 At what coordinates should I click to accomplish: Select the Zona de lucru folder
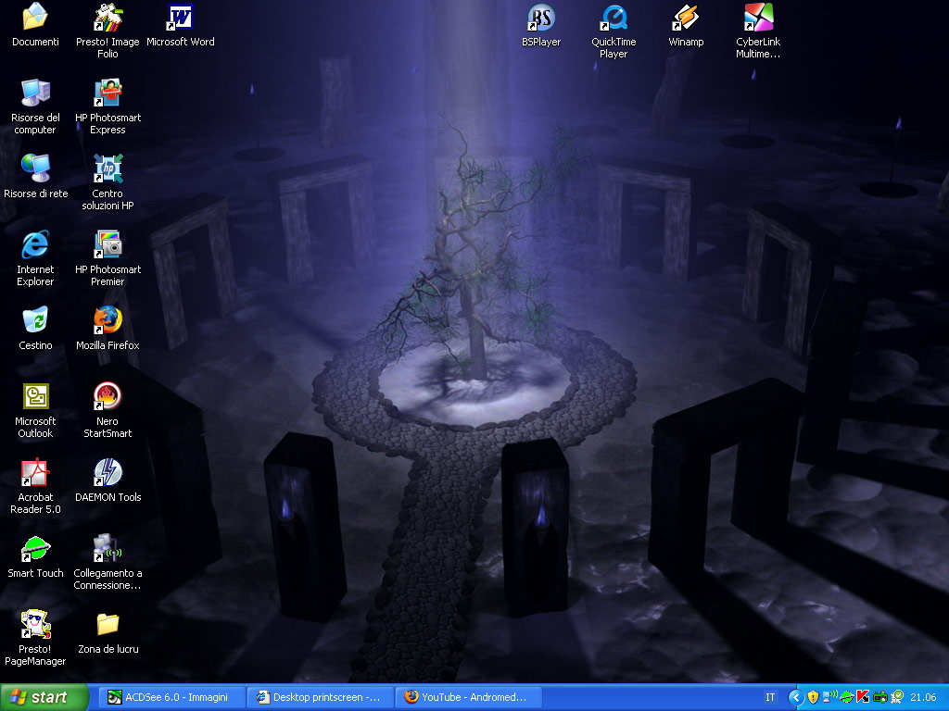point(108,625)
